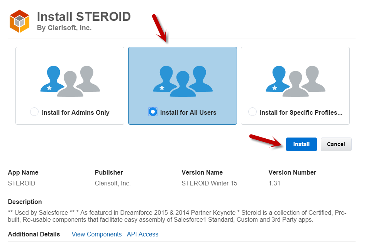
Task: Click the STEROID orange cube logo
Action: 19,21
